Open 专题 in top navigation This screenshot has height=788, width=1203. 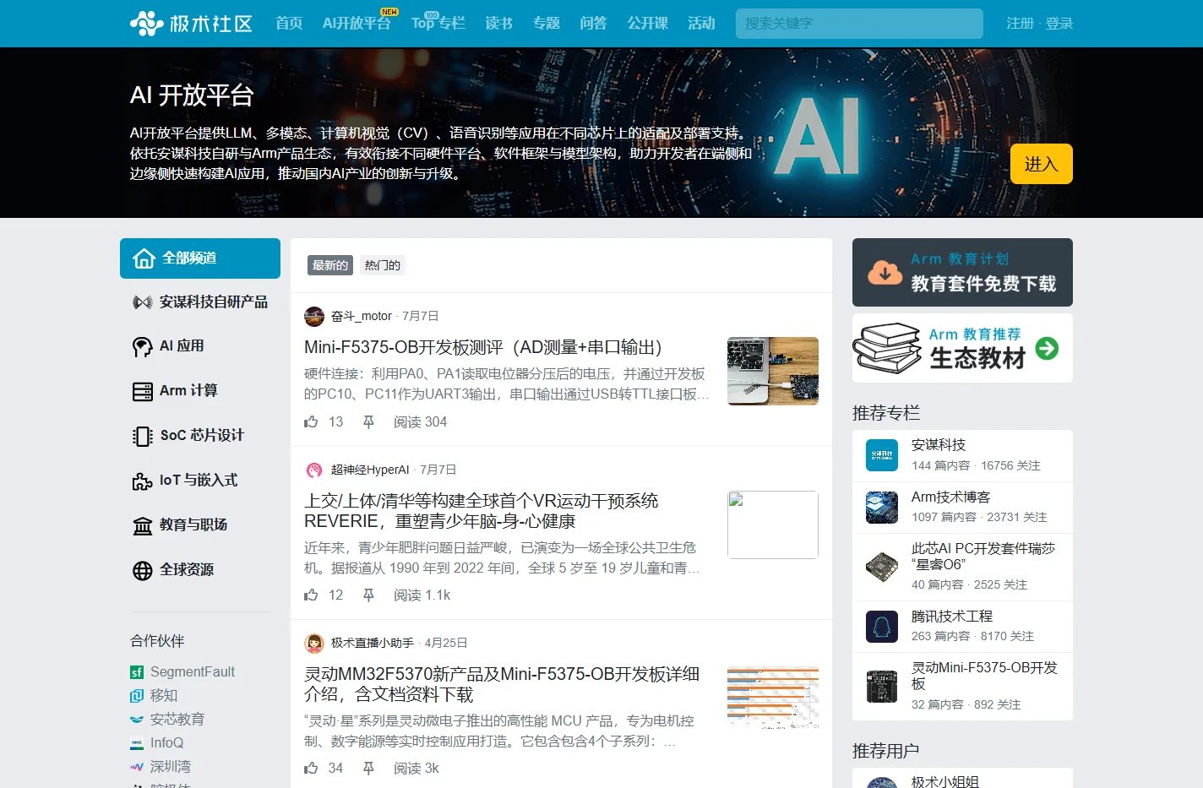pos(547,23)
